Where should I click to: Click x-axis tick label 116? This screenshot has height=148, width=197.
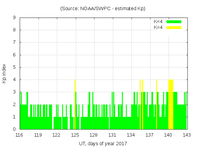tap(19, 135)
